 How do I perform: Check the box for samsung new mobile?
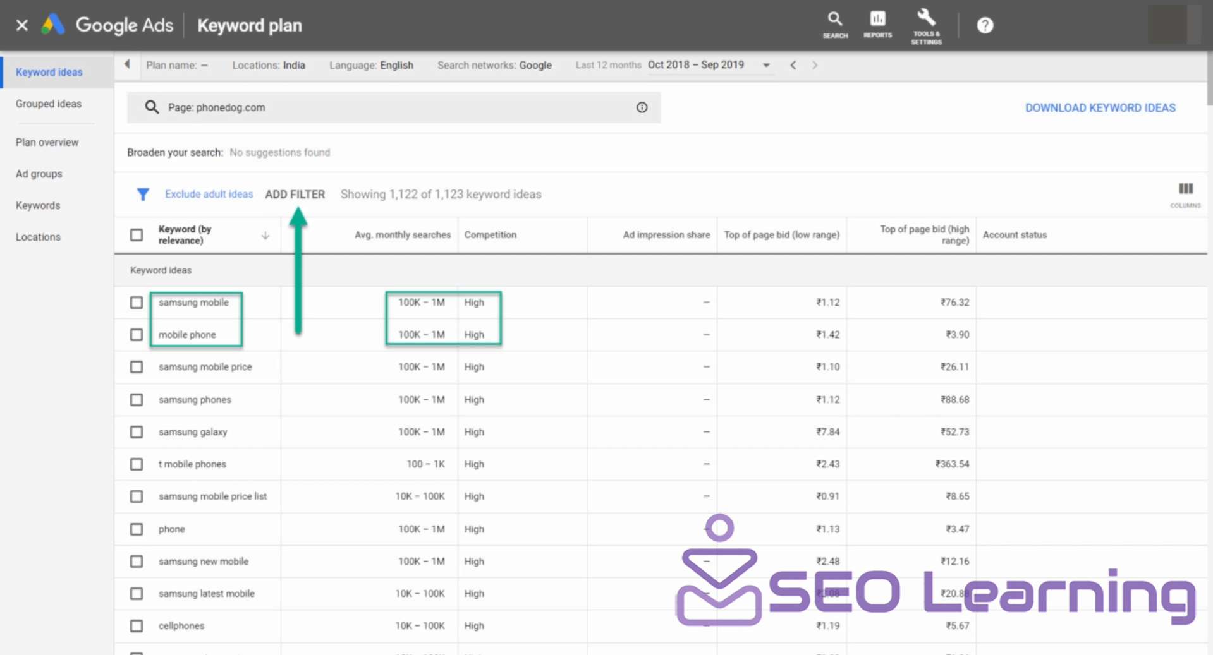pyautogui.click(x=137, y=562)
